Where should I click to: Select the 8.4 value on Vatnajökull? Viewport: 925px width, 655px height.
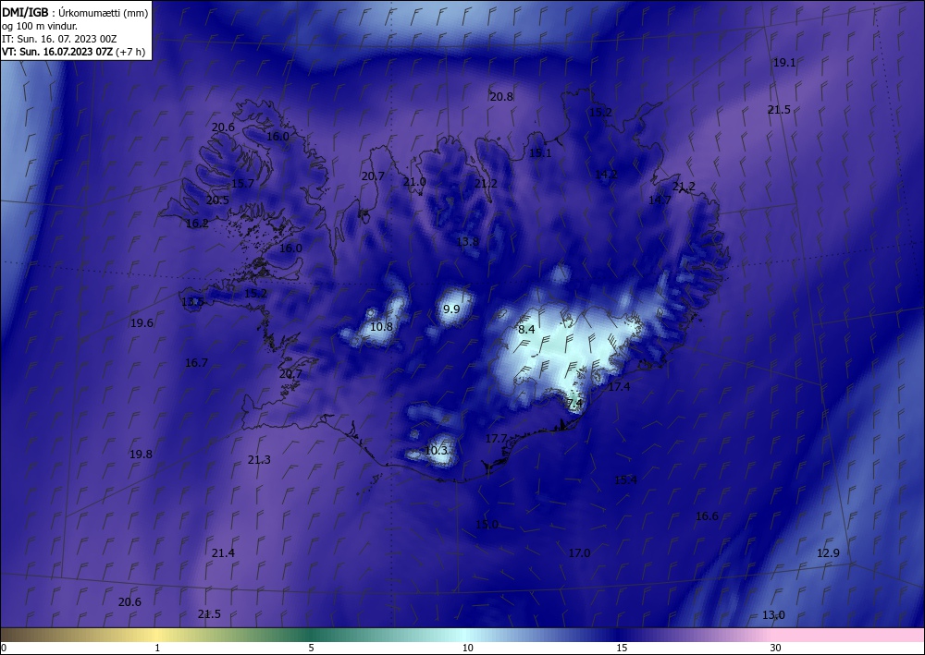(x=526, y=330)
